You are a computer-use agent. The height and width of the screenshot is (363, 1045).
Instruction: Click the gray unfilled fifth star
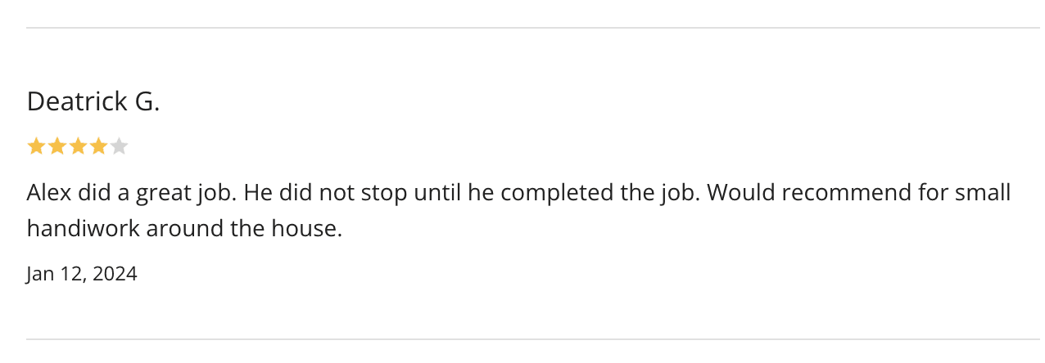pos(120,146)
